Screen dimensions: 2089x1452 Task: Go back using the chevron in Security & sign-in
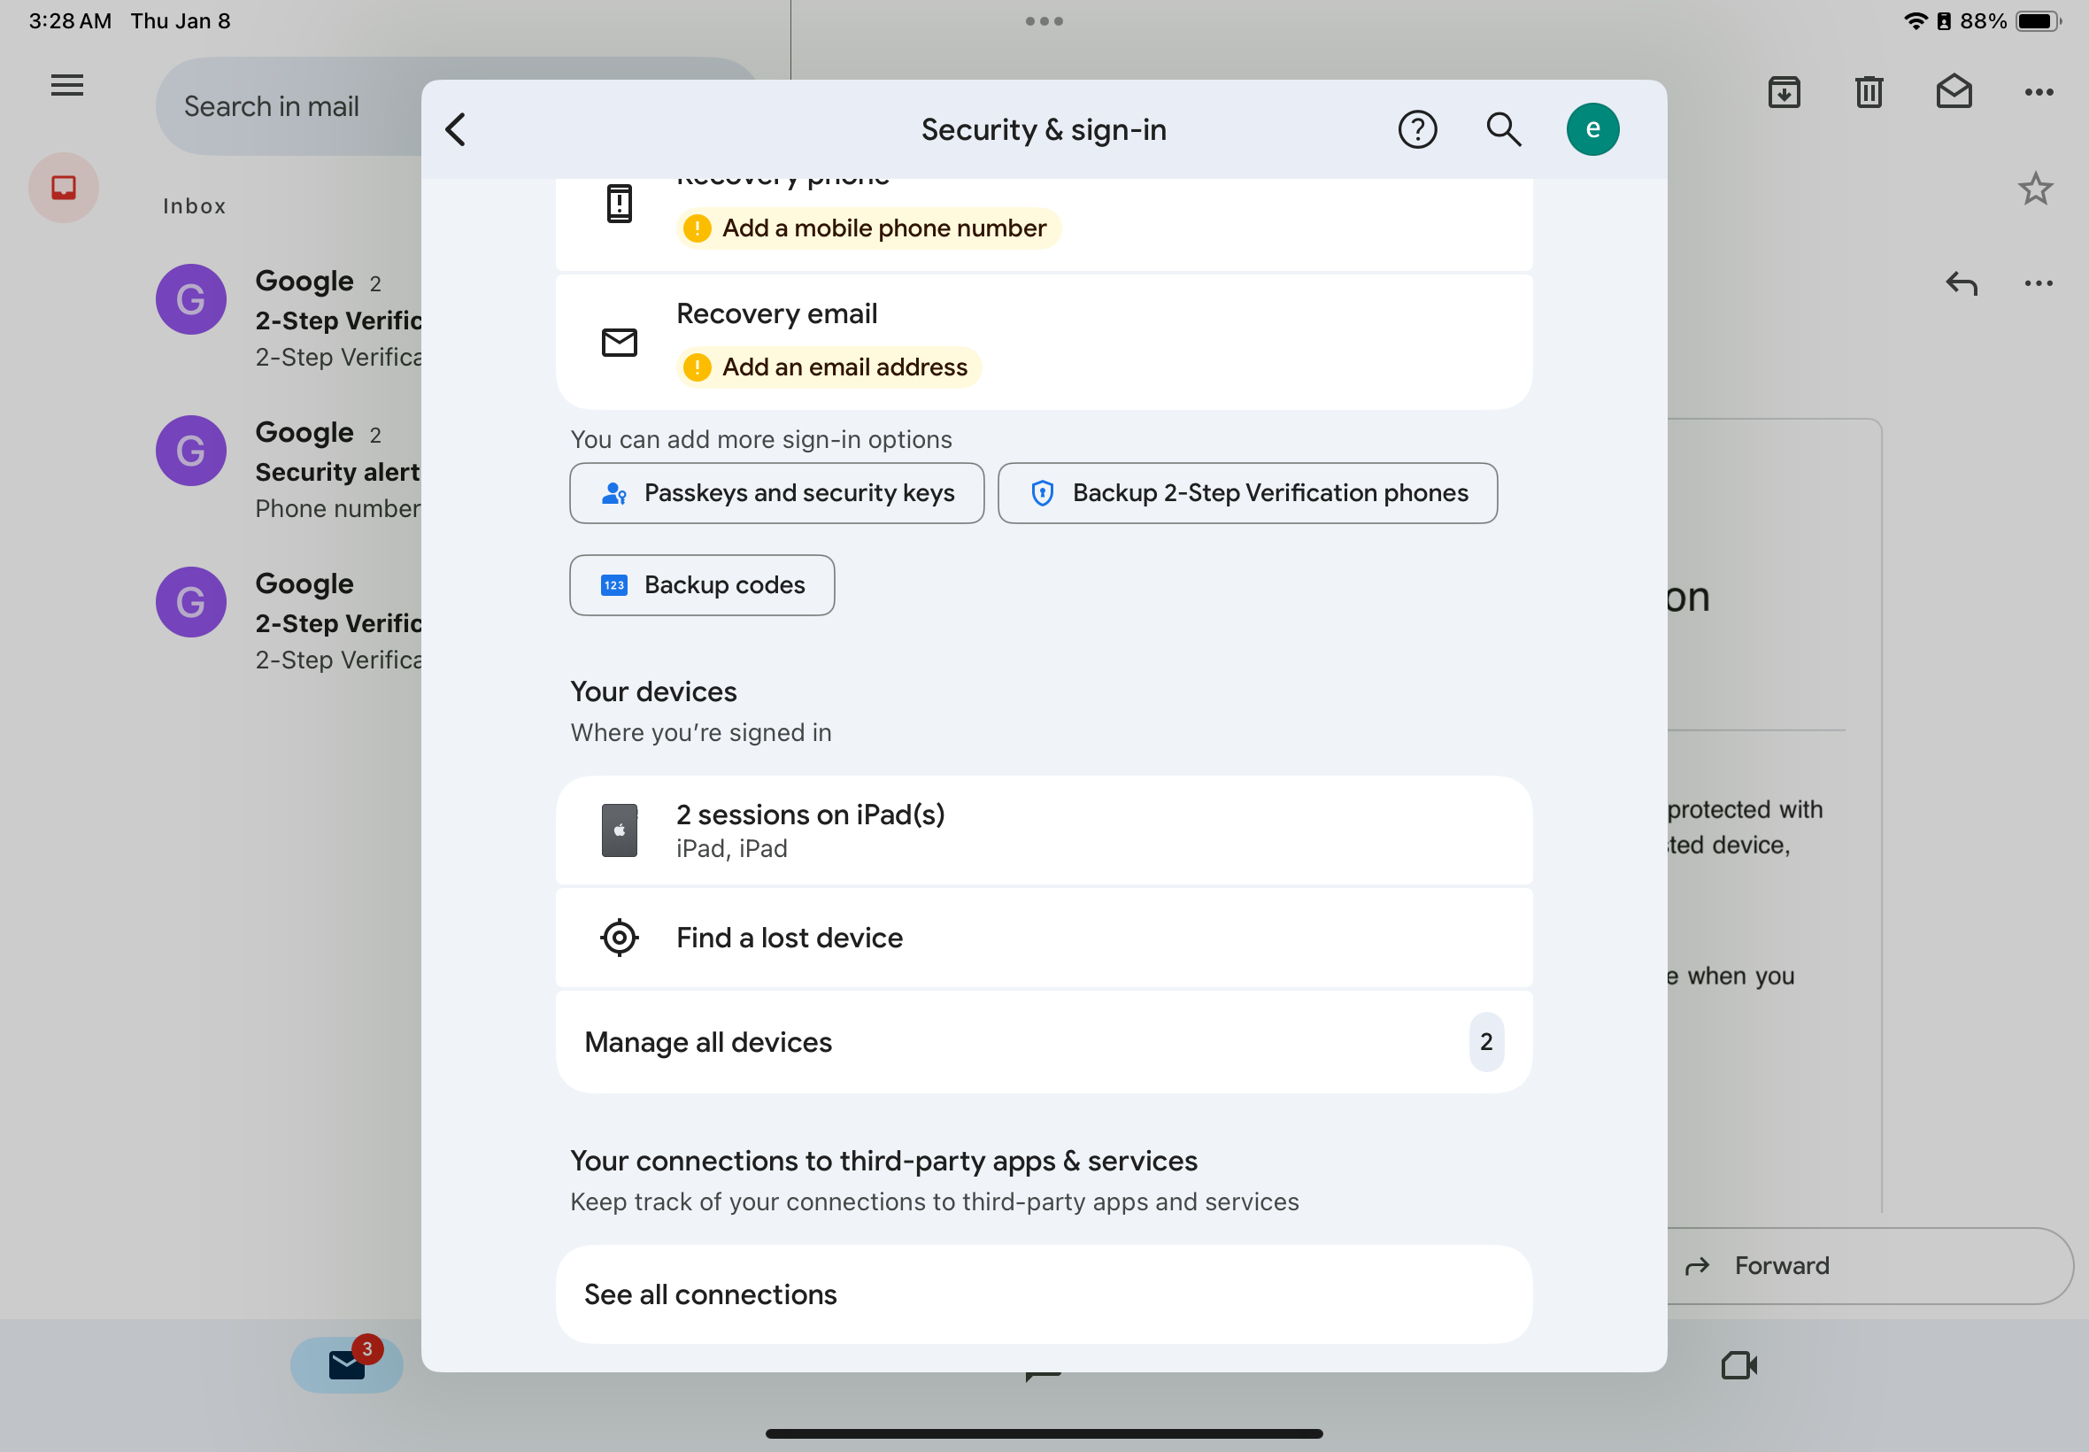[x=456, y=129]
